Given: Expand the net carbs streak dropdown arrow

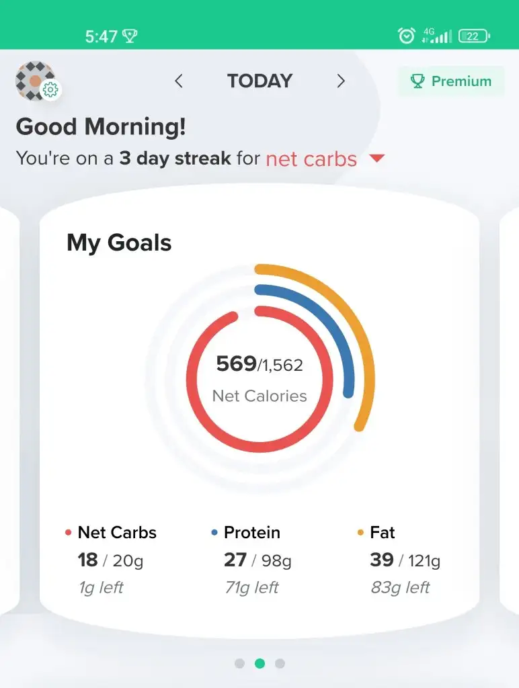Looking at the screenshot, I should click(377, 158).
